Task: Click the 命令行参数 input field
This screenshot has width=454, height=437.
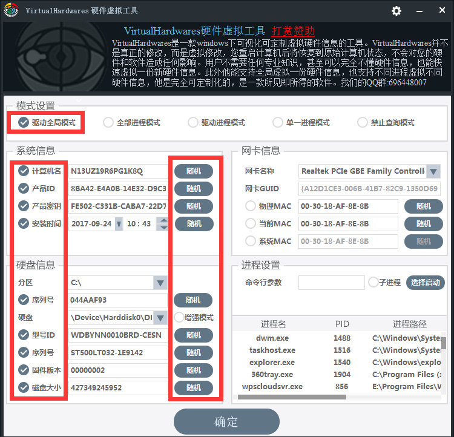Action: click(x=332, y=283)
